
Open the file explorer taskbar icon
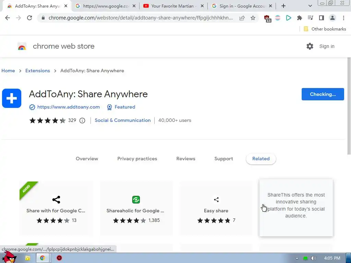click(27, 258)
